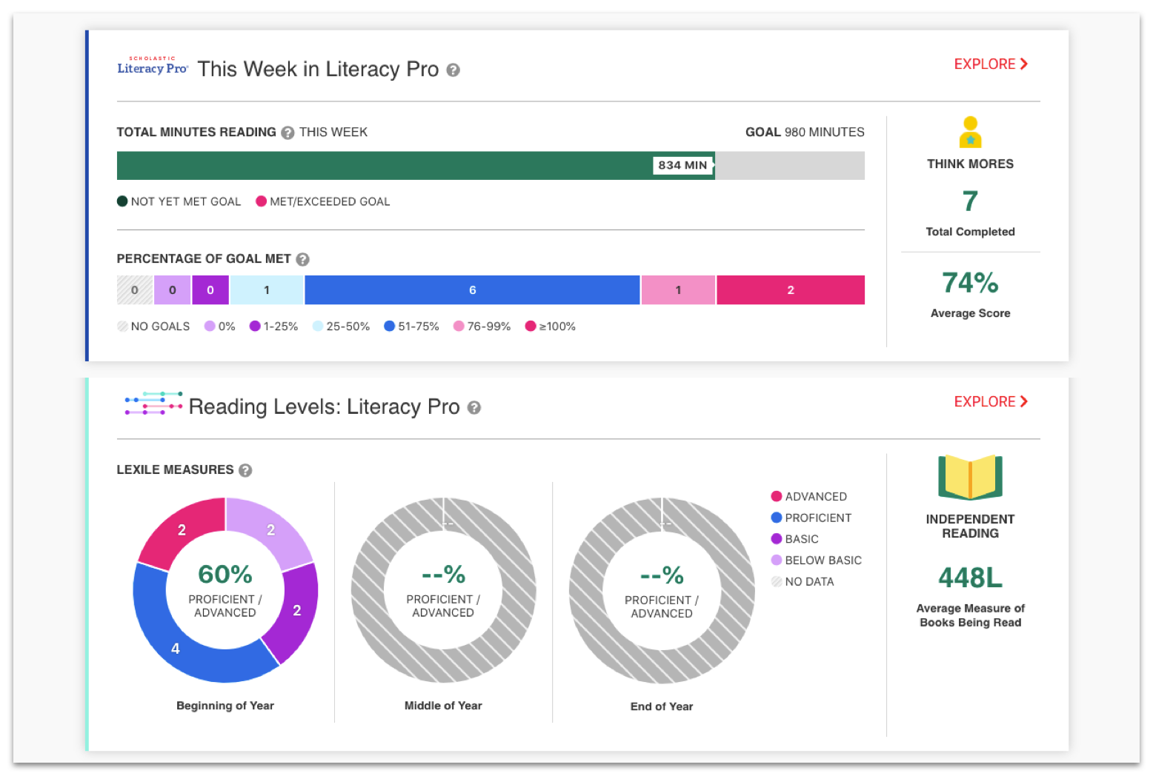
Task: Click the Reading Levels chart icon
Action: 153,404
